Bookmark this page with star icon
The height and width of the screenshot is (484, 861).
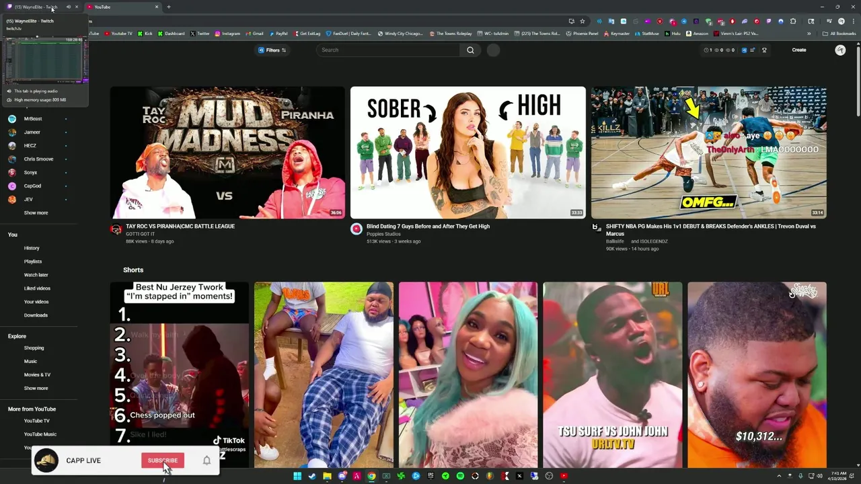(x=583, y=21)
